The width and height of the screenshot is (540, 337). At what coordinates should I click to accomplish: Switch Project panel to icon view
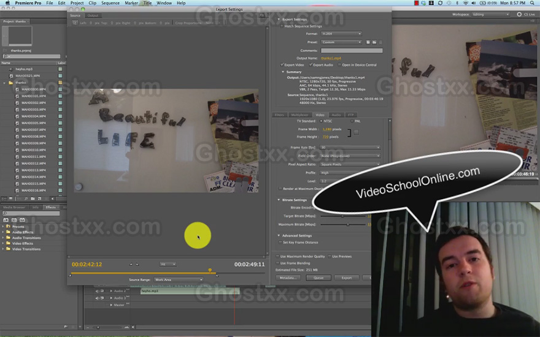(x=10, y=199)
